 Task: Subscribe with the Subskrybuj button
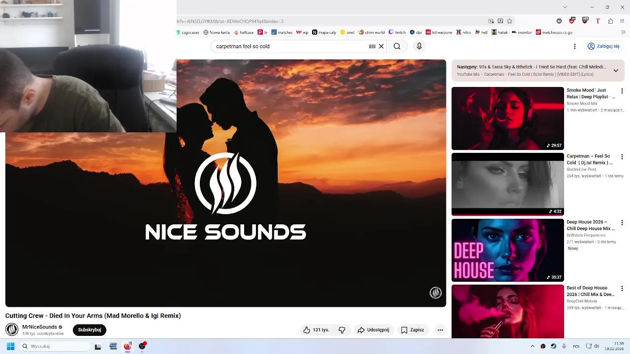[90, 330]
